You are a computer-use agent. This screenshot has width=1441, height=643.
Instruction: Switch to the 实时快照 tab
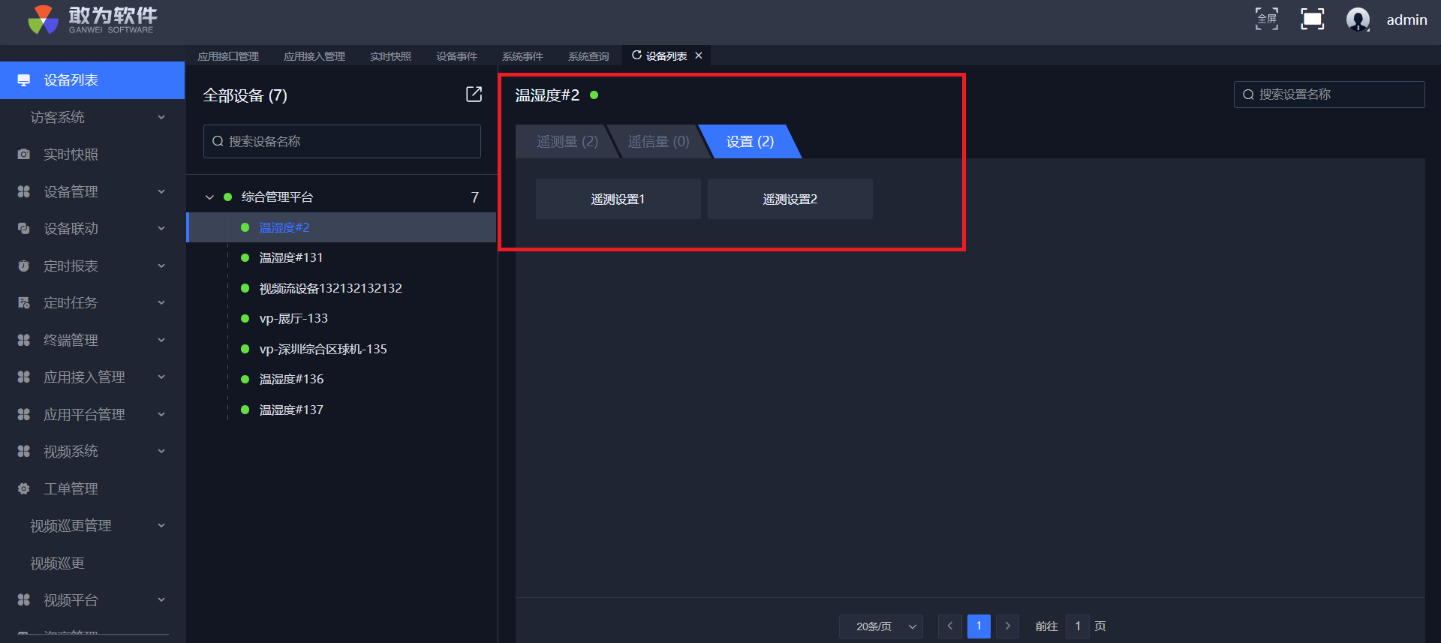point(390,56)
